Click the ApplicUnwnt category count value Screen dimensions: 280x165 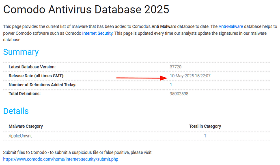(205, 136)
